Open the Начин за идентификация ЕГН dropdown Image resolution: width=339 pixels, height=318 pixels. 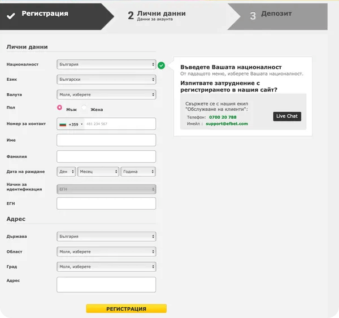tap(106, 189)
